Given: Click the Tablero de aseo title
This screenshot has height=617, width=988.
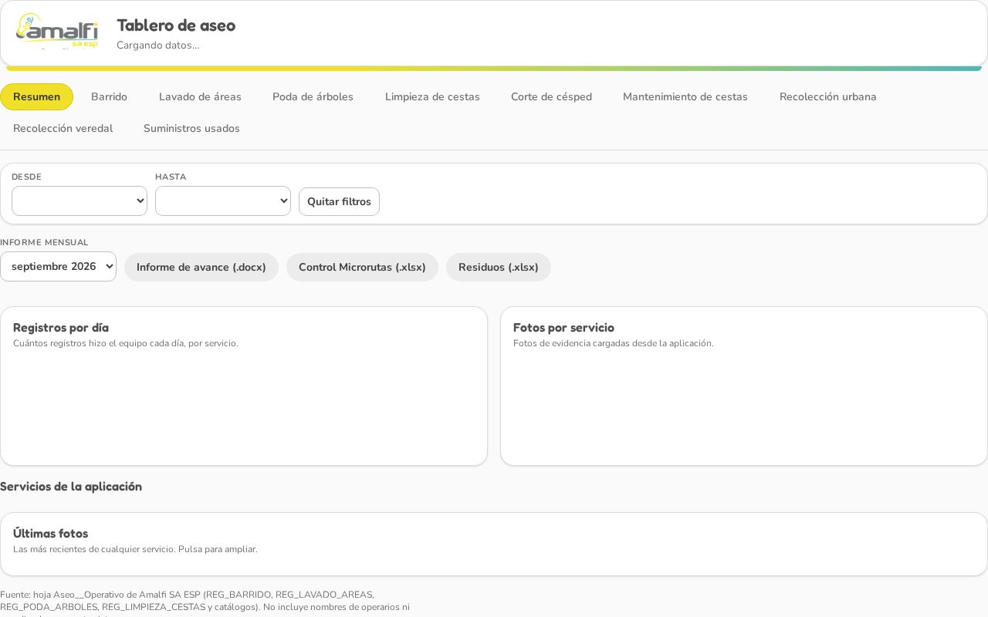Looking at the screenshot, I should point(176,25).
